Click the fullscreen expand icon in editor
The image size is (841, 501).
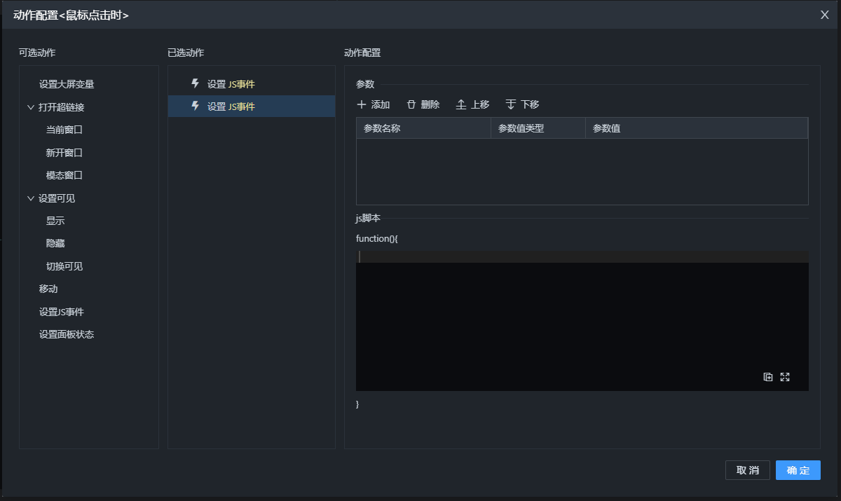point(785,377)
